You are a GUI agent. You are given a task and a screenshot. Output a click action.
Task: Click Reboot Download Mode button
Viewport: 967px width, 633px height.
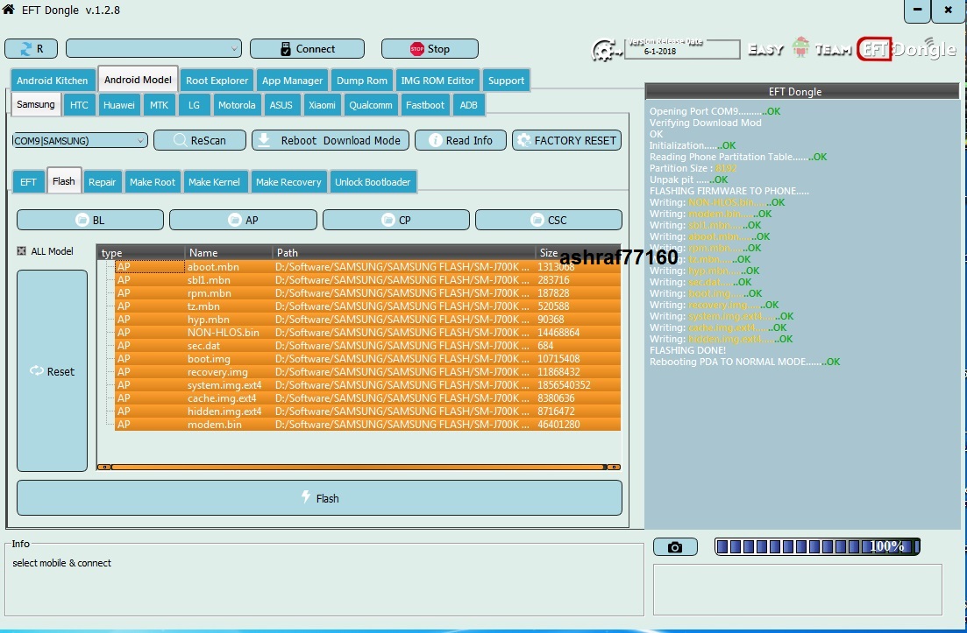click(x=331, y=140)
